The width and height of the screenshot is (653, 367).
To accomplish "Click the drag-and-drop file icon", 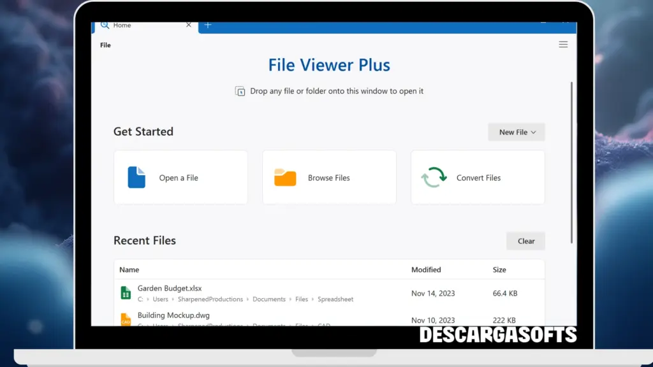I will click(242, 91).
